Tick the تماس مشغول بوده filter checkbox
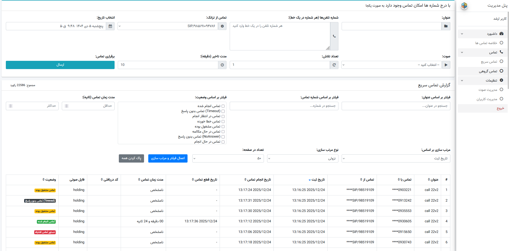509x251 pixels. (223, 127)
